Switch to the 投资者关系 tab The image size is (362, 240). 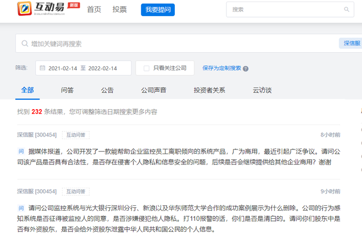209,90
